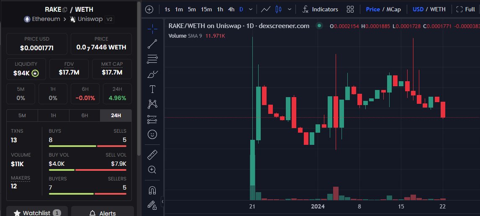Open price Alerts
This screenshot has height=216, width=480.
(x=103, y=212)
